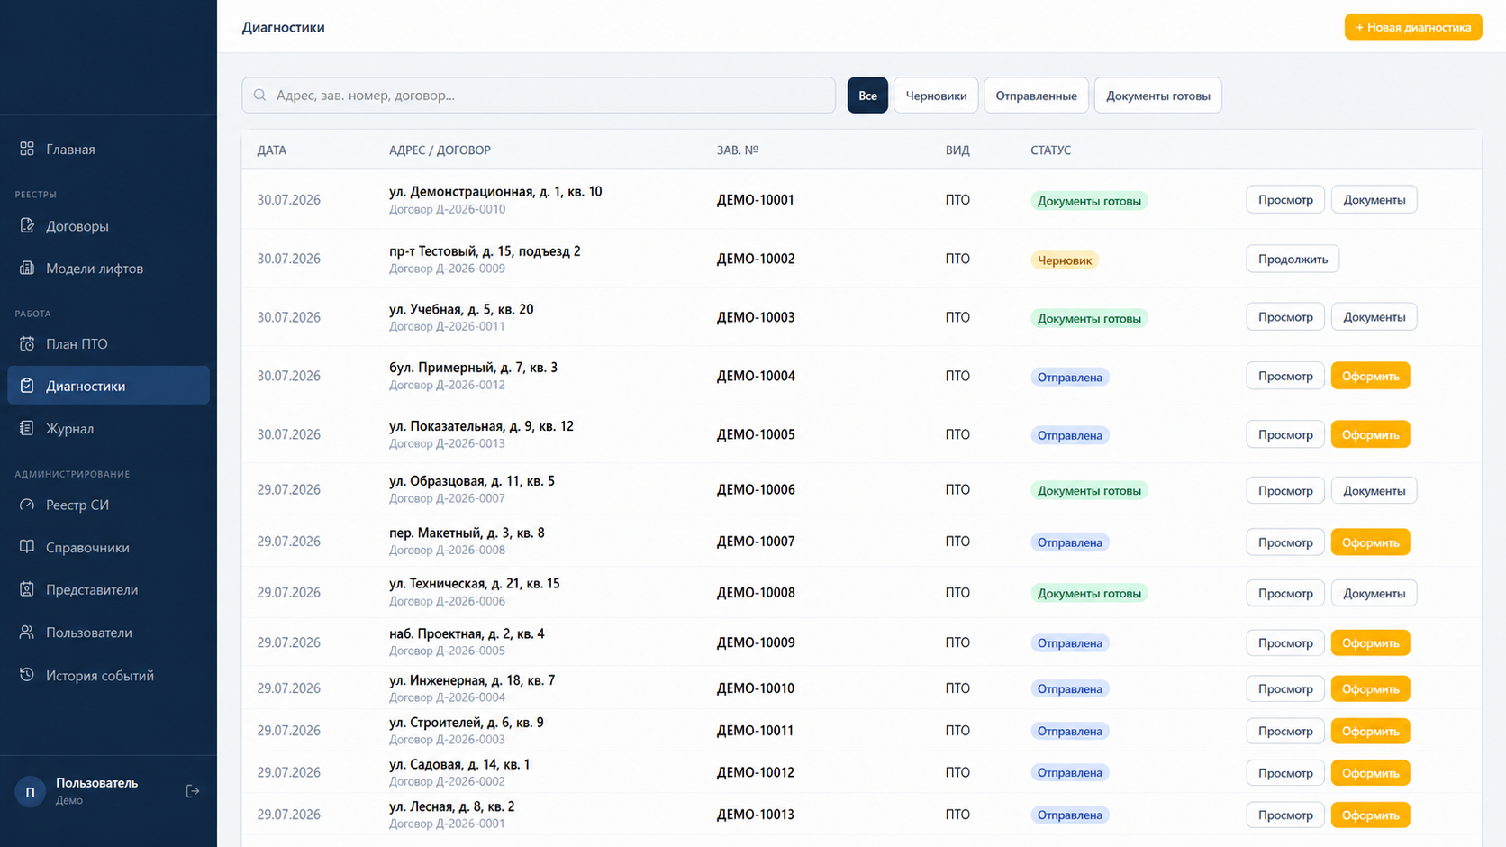Click the Новая диагностика button
Screen dimensions: 1506x847
coord(1413,27)
